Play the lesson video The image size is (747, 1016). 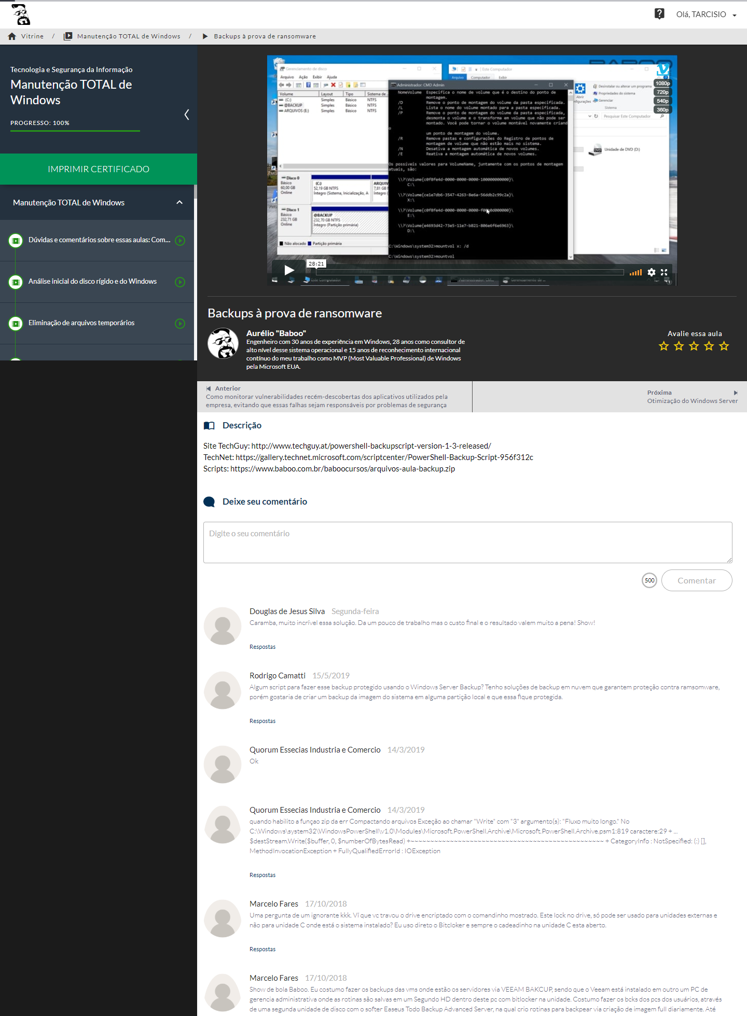point(289,270)
